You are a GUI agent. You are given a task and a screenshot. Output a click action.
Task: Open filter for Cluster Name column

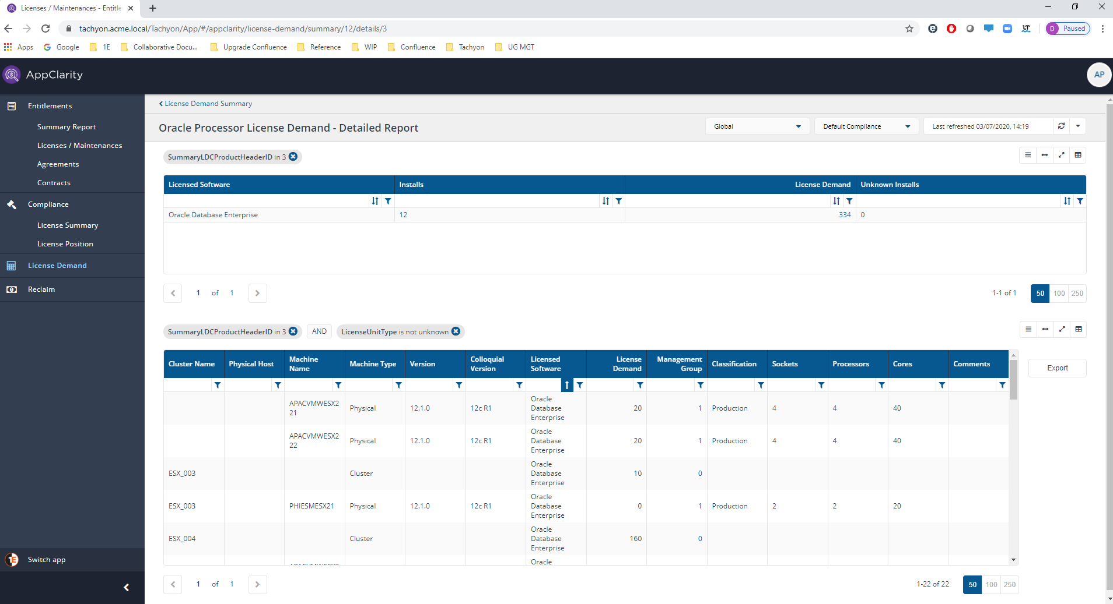218,385
